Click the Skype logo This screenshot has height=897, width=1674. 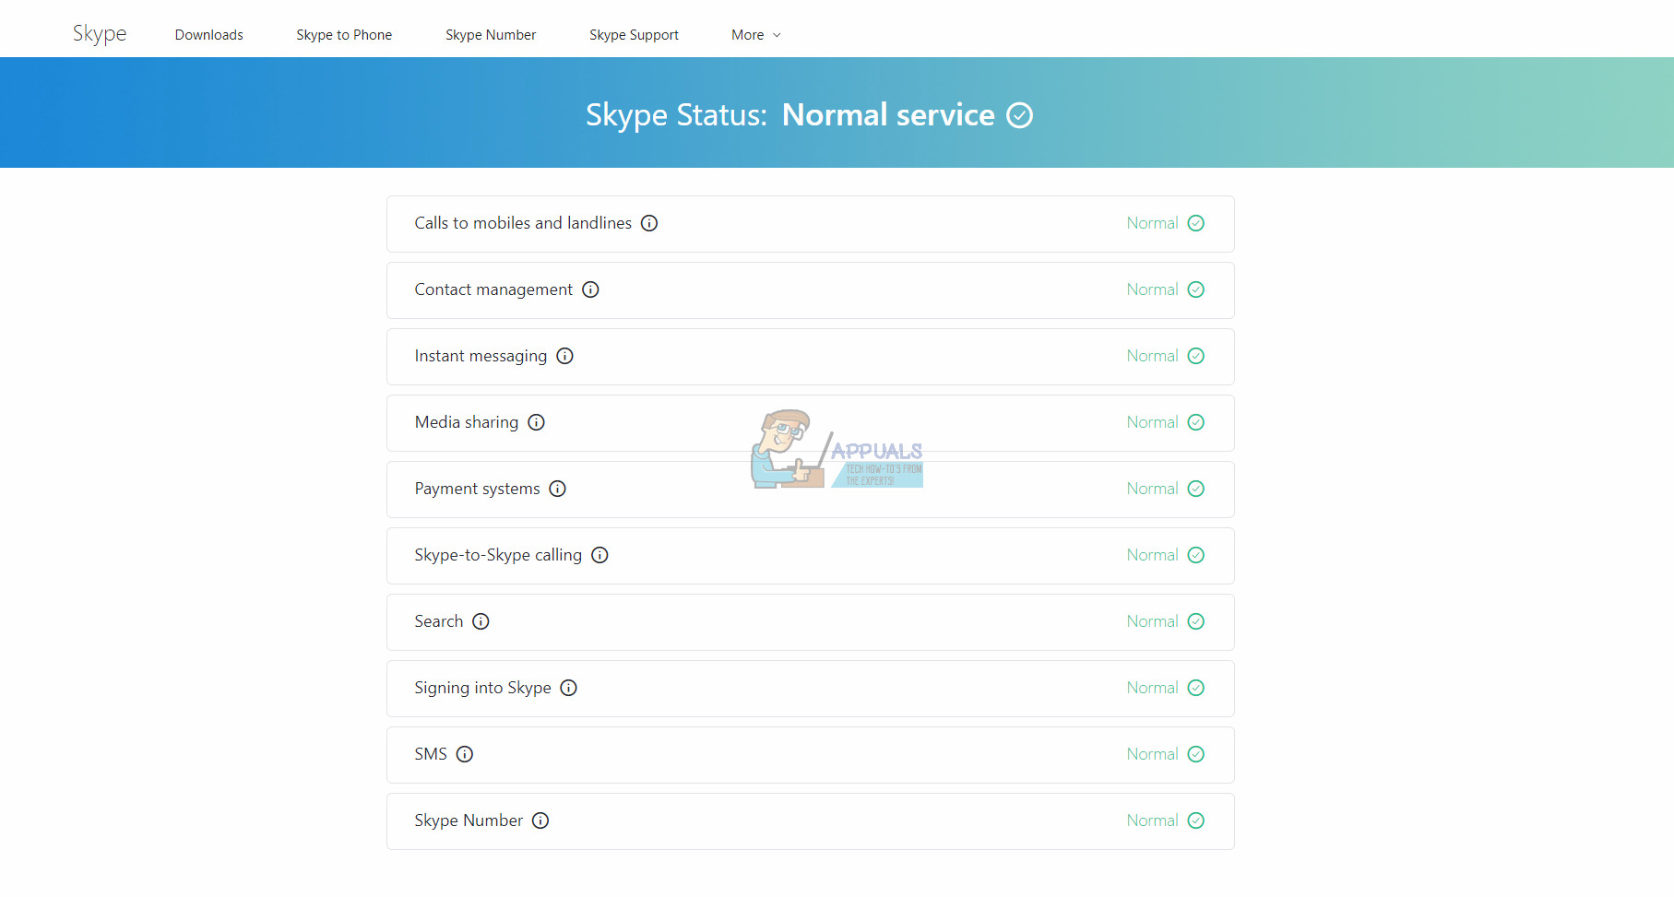pos(100,34)
